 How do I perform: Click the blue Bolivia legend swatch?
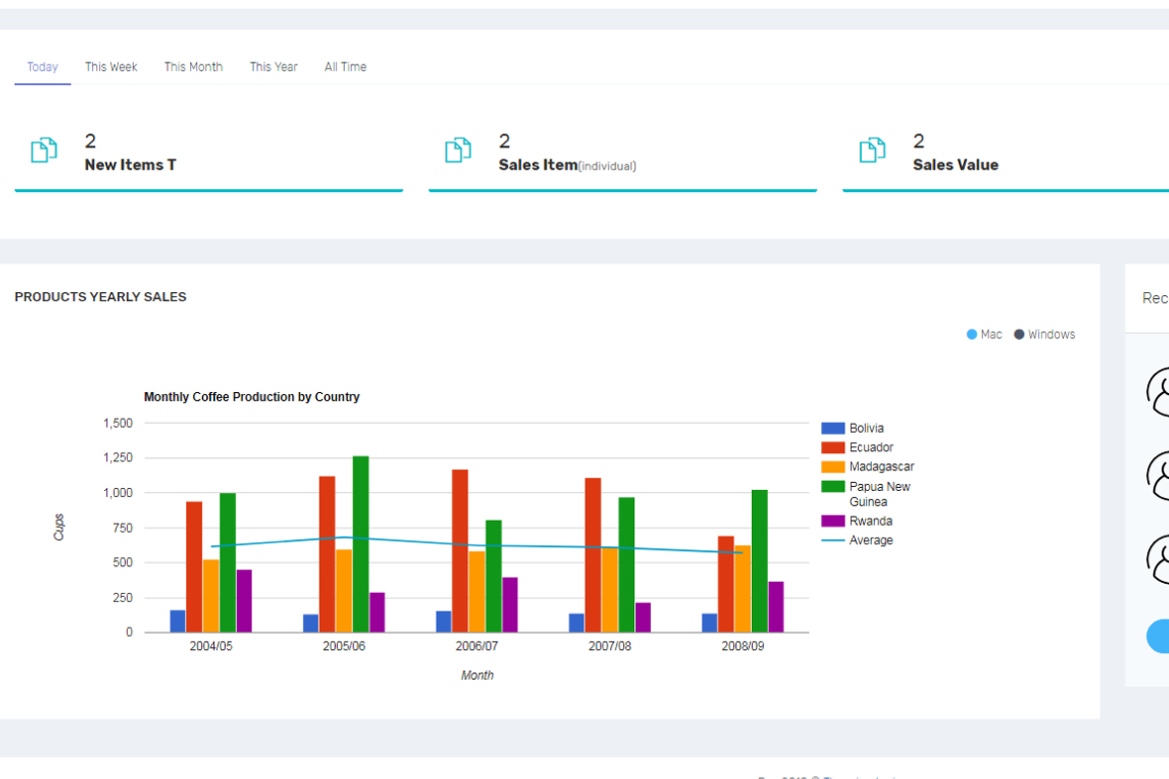coord(832,429)
